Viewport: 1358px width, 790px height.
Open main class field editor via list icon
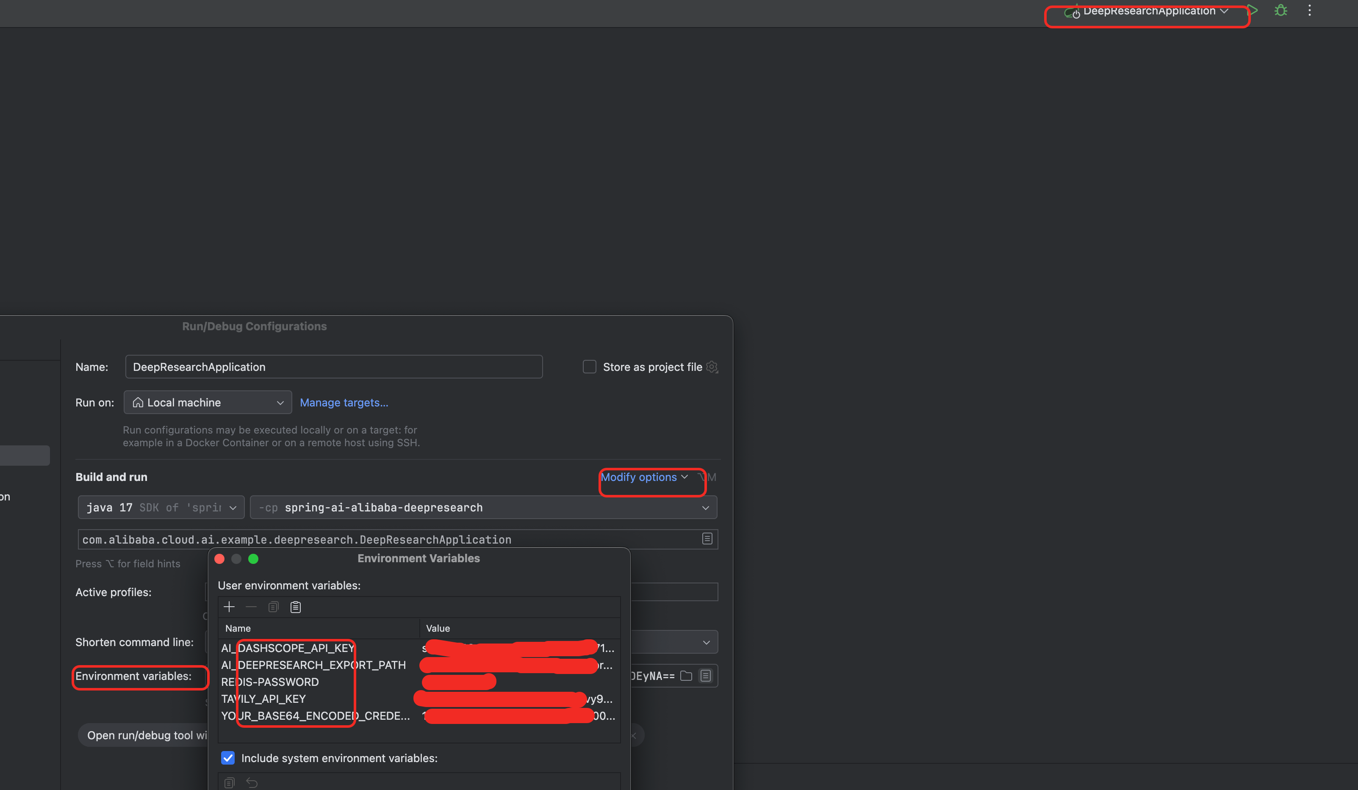[x=707, y=539]
